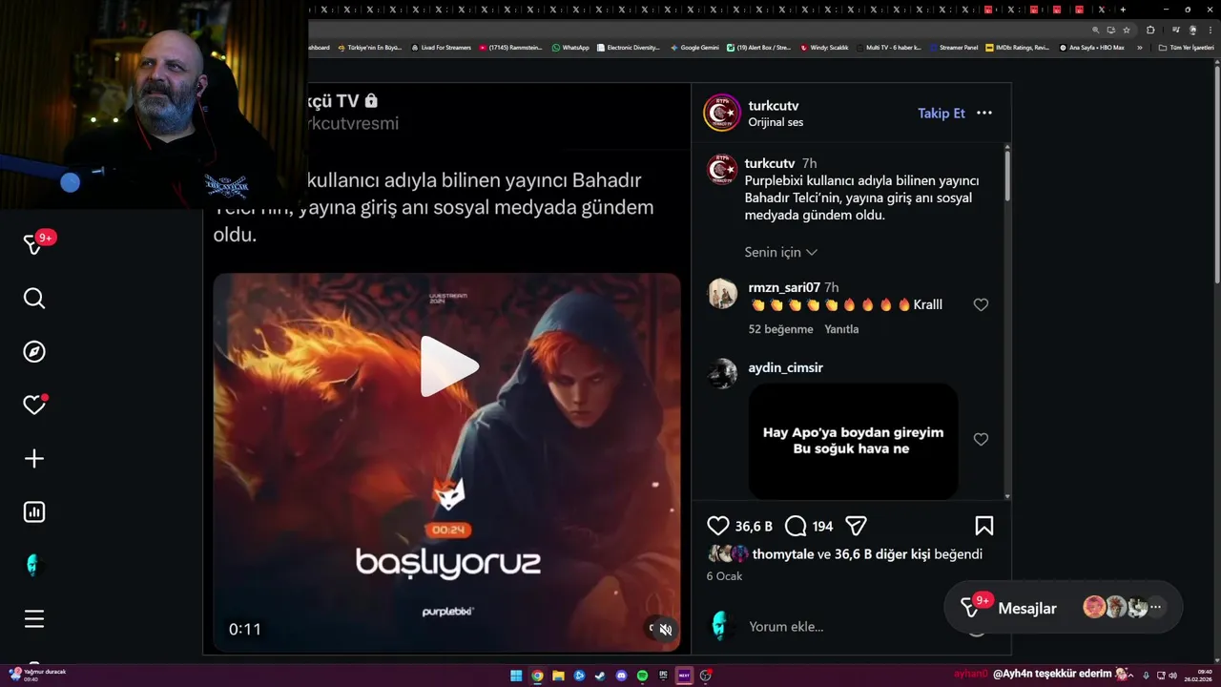Open the Electronic Diversity bookmark

[x=628, y=47]
